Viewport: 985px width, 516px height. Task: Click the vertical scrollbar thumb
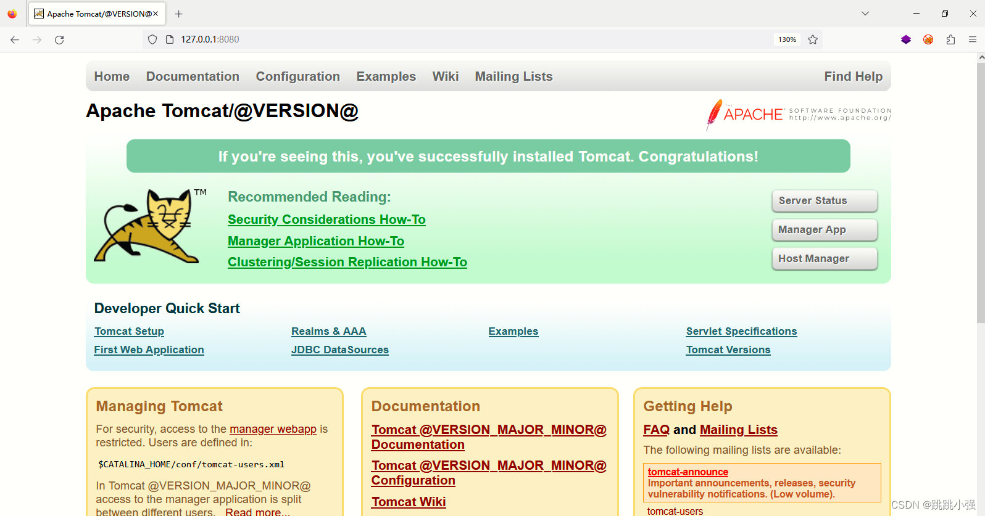click(981, 192)
